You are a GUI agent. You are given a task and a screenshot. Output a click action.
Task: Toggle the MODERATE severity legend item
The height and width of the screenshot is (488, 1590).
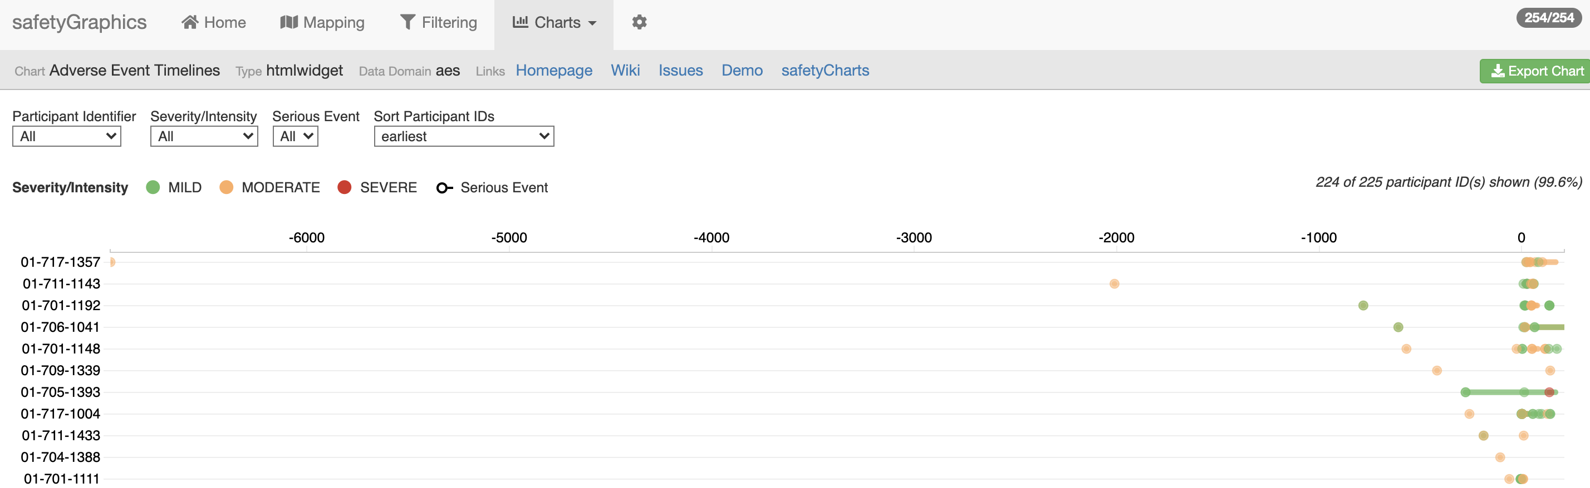tap(269, 187)
